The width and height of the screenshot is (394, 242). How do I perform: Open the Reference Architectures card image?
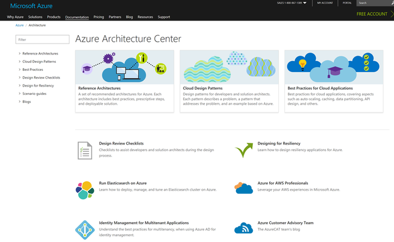point(125,67)
